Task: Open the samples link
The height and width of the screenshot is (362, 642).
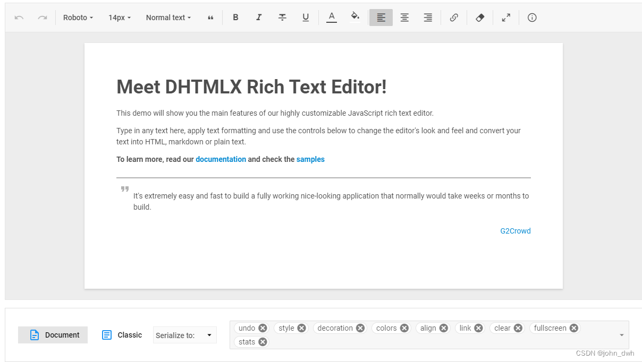Action: 310,159
